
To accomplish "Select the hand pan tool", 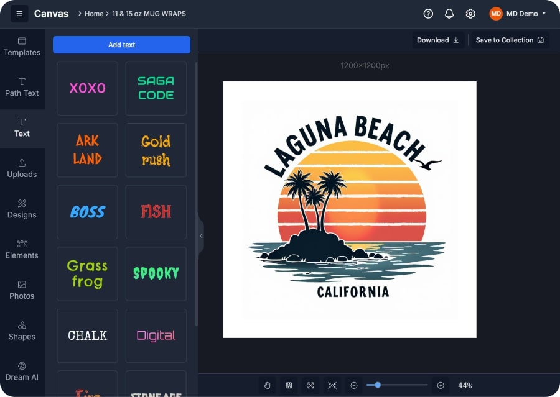I will tap(267, 385).
